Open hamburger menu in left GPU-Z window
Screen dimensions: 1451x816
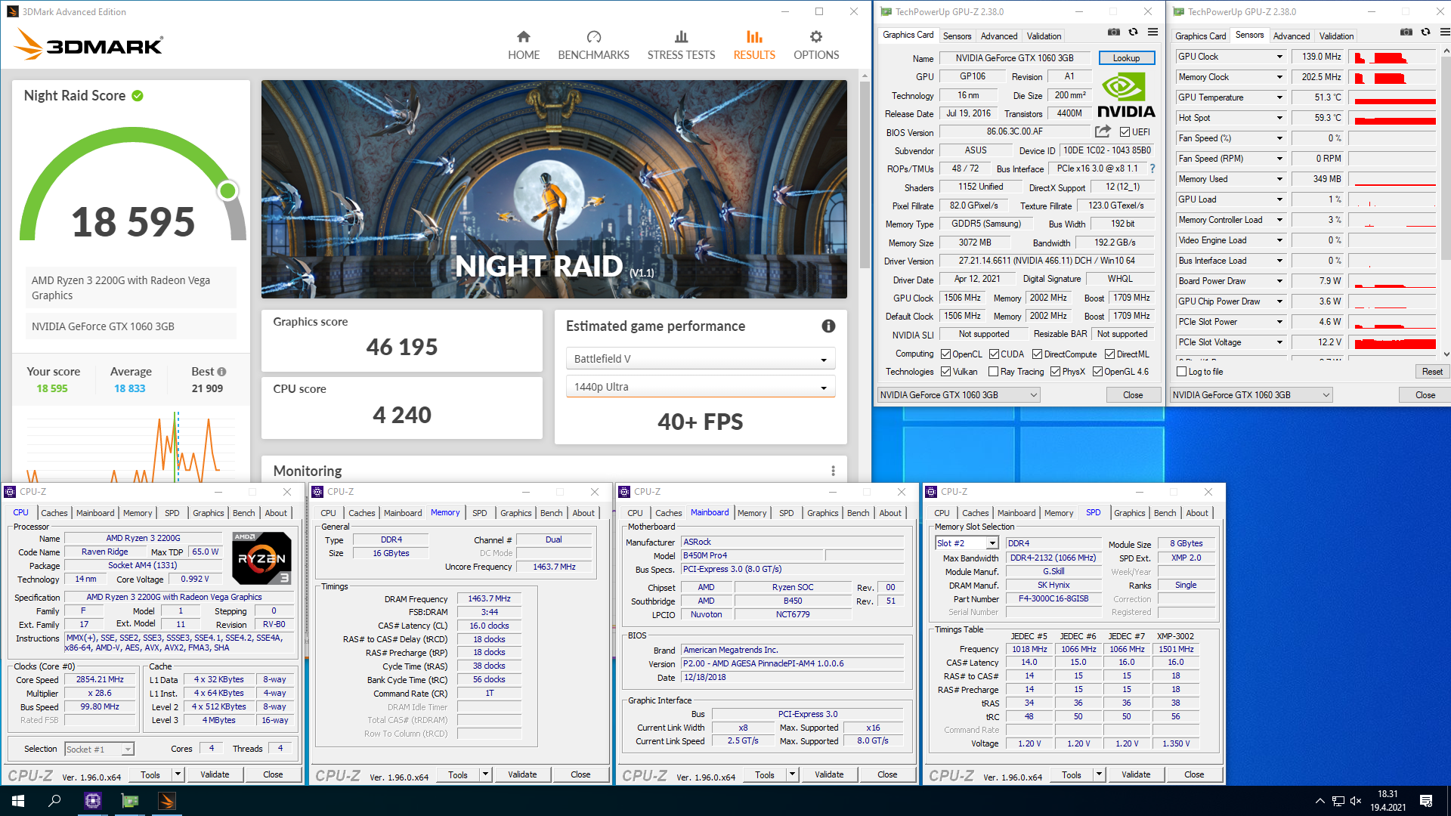point(1152,32)
